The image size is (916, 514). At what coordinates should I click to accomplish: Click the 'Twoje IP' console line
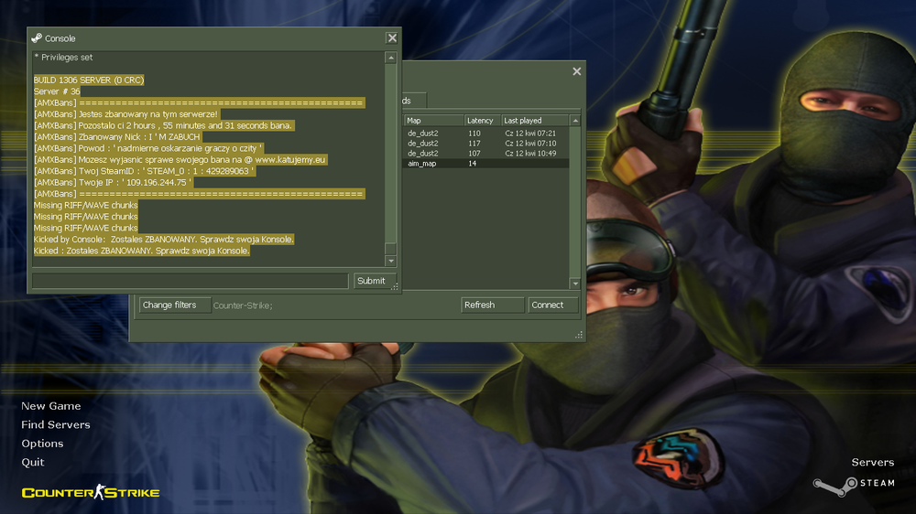113,183
